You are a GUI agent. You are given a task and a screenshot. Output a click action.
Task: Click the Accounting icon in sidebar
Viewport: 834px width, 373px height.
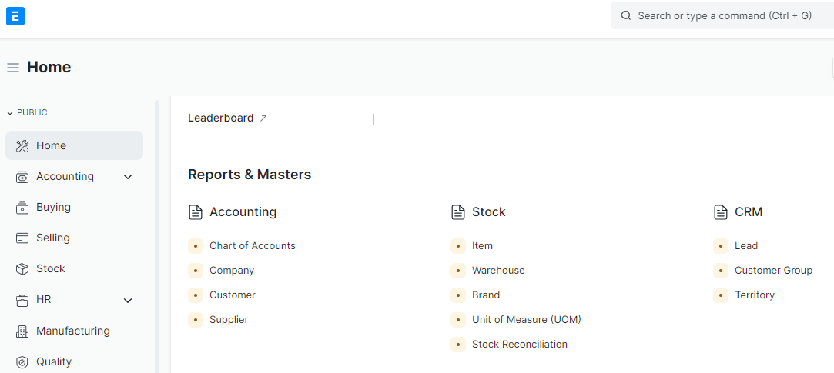pos(22,176)
